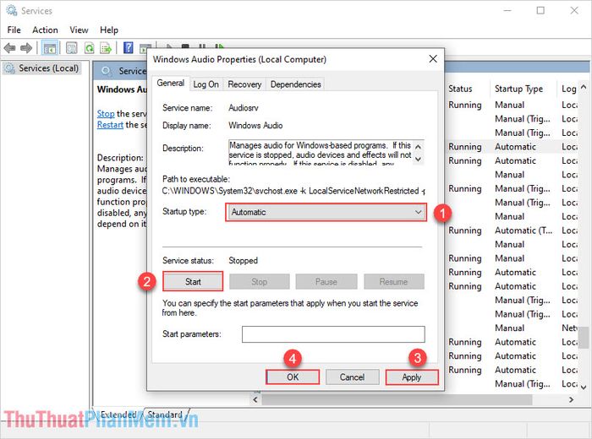Click the Restart the service link

(x=110, y=125)
